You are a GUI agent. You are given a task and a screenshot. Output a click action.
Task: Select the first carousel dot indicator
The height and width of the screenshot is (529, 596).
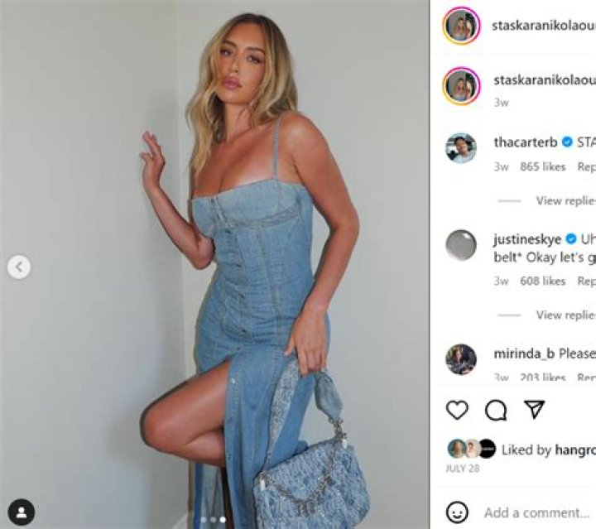[x=204, y=520]
